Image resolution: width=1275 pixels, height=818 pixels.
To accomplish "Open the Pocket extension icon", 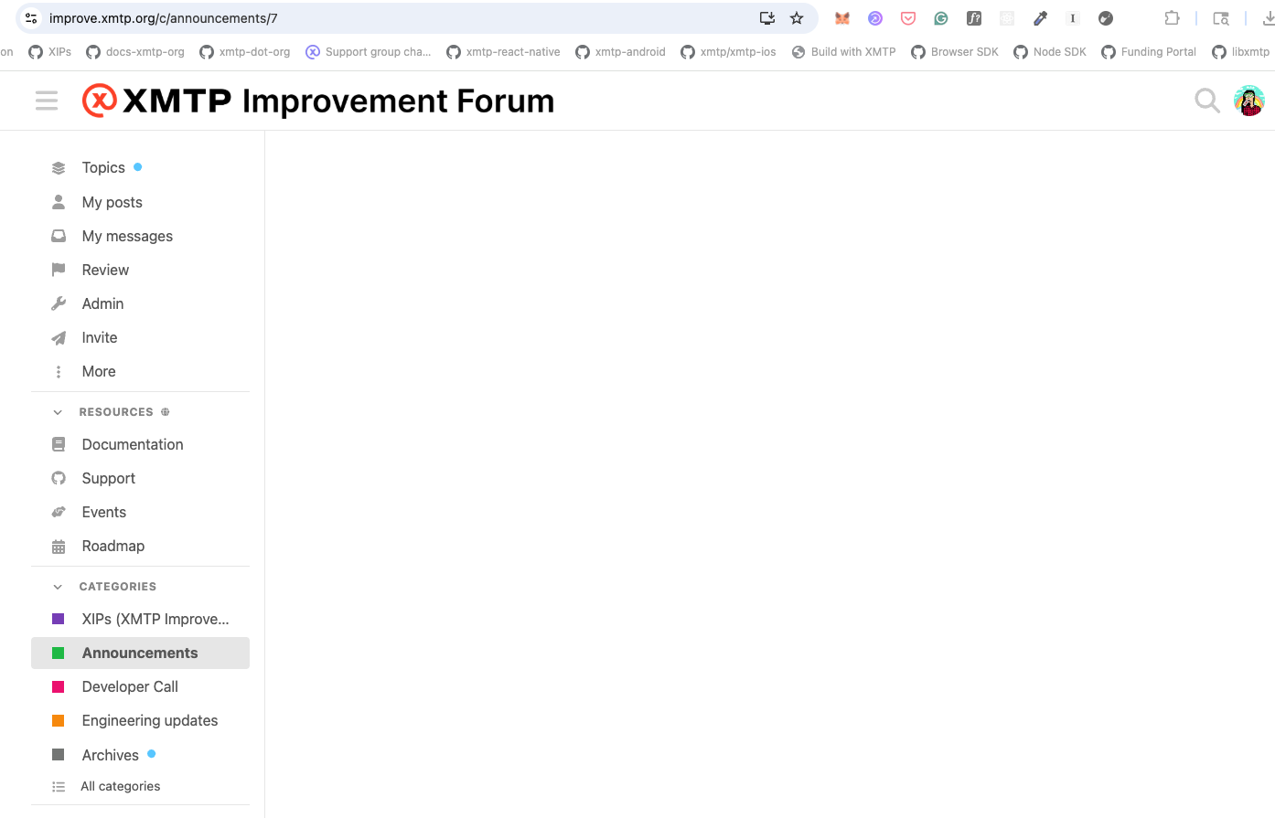I will 908,18.
